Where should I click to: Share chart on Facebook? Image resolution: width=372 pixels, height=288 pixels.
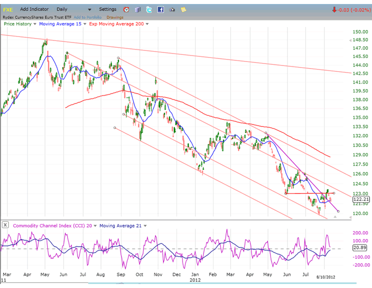[x=161, y=9]
